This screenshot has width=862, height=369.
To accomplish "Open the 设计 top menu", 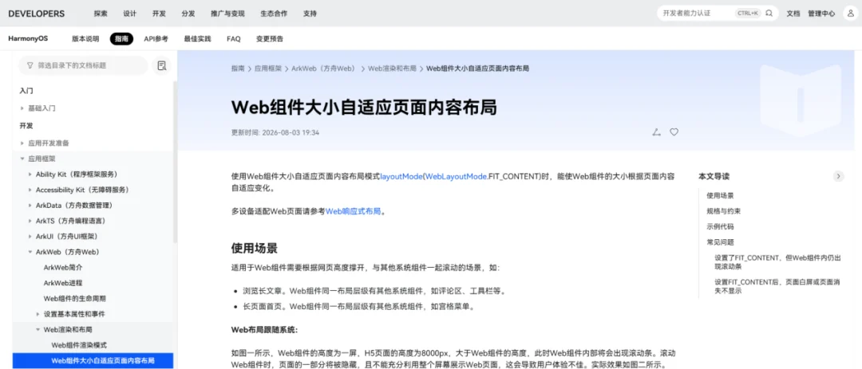I will pos(130,14).
